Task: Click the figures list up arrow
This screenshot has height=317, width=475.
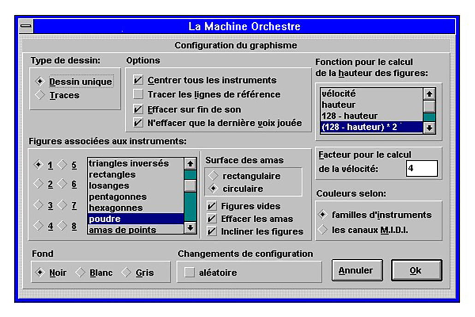Action: click(x=190, y=164)
